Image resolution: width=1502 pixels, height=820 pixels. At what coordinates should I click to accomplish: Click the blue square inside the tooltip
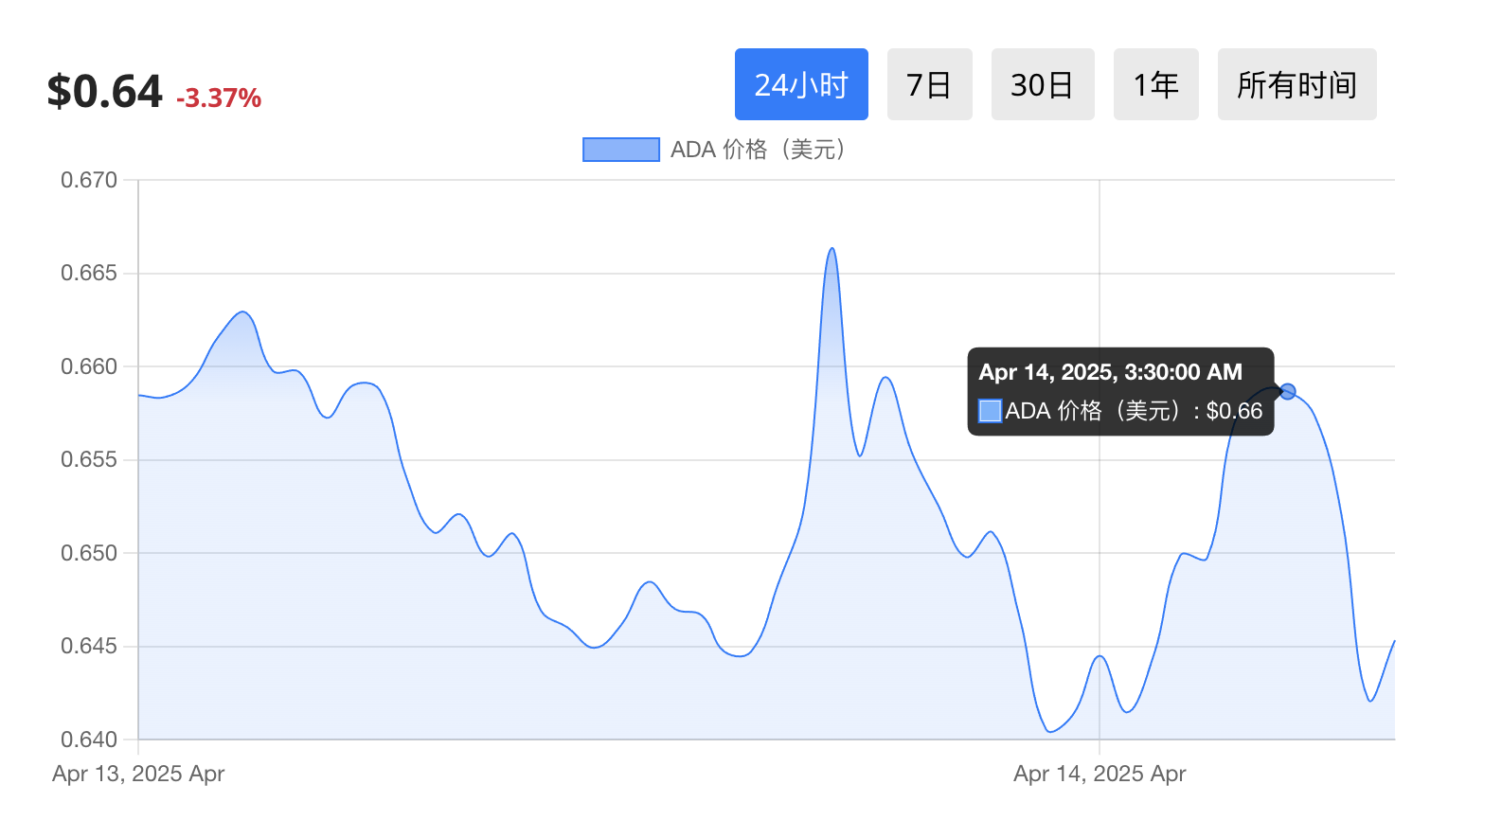pyautogui.click(x=990, y=411)
